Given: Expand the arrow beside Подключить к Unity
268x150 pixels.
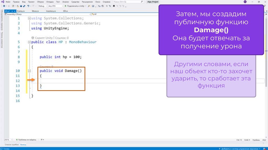Looking at the screenshot, I should point(85,6).
